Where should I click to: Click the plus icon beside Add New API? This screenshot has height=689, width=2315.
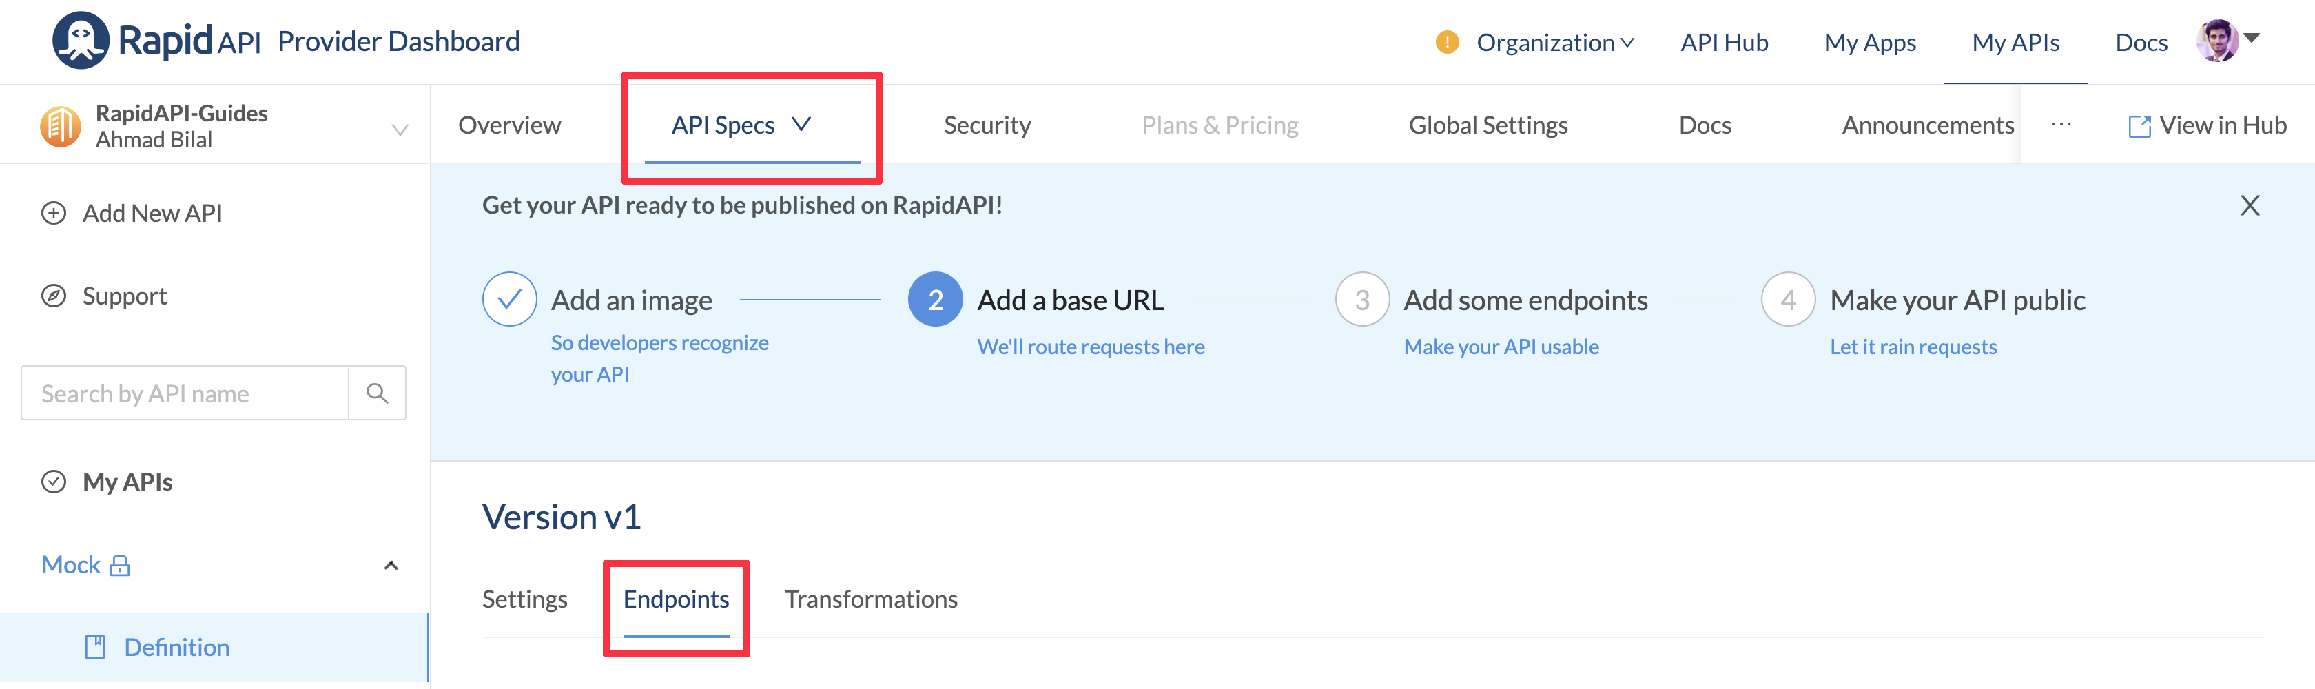(54, 213)
